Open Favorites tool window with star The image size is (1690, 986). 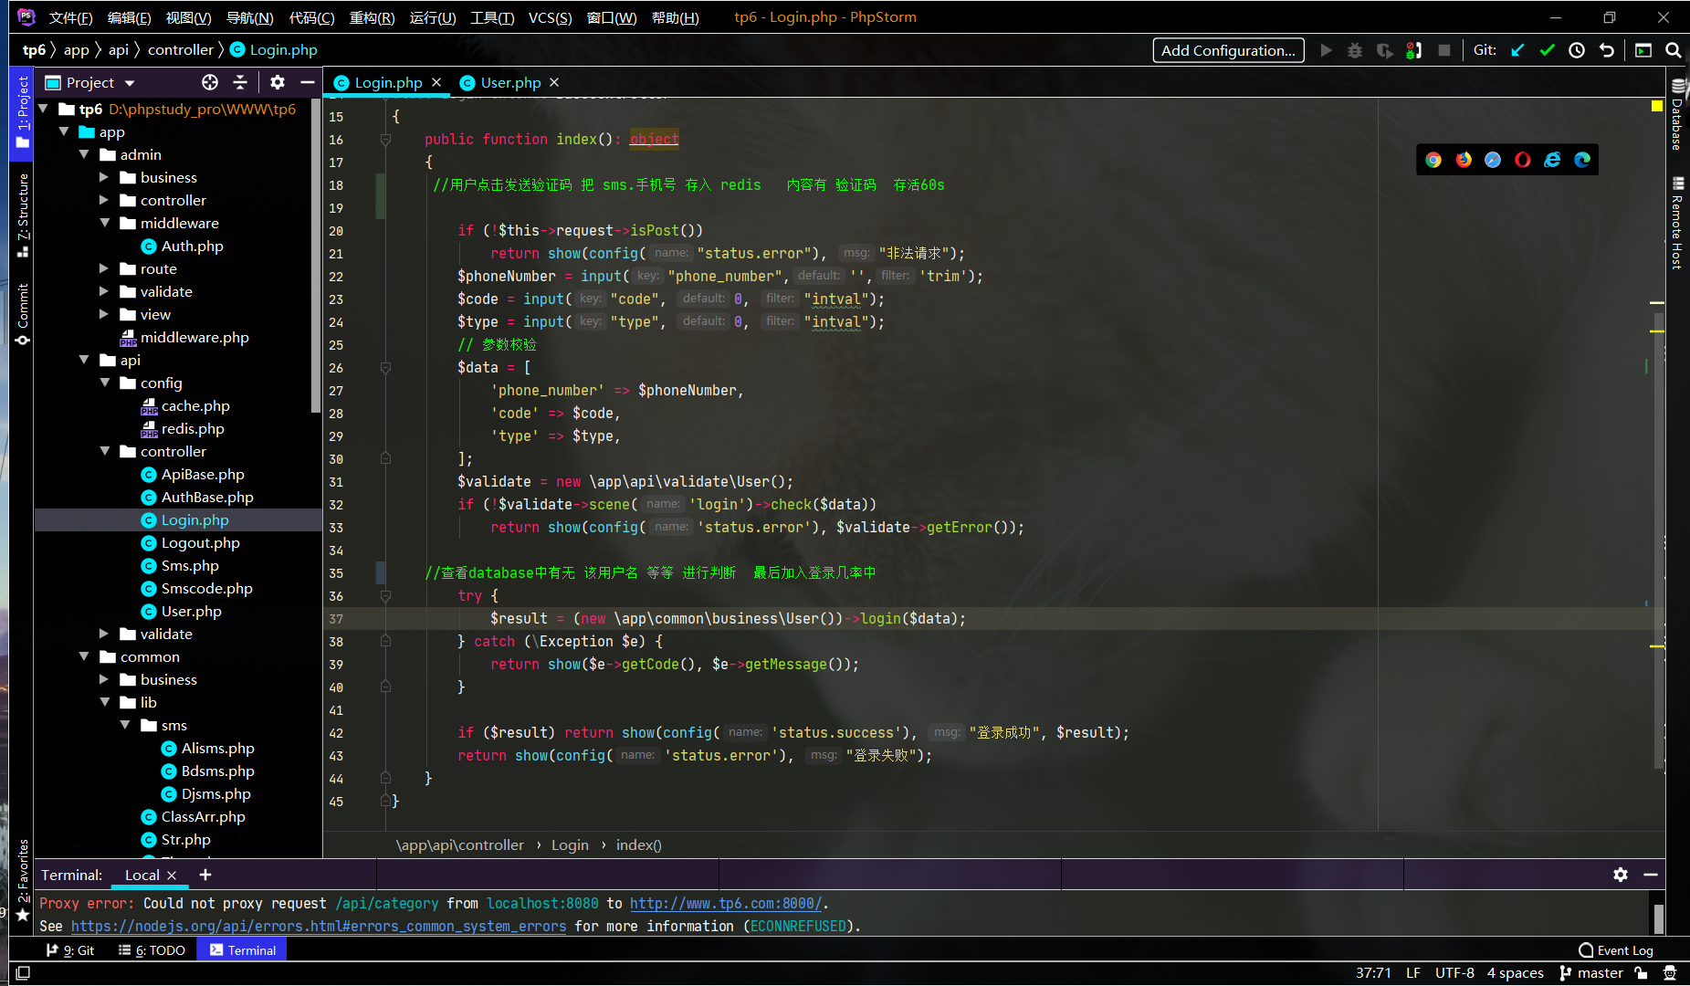point(23,881)
